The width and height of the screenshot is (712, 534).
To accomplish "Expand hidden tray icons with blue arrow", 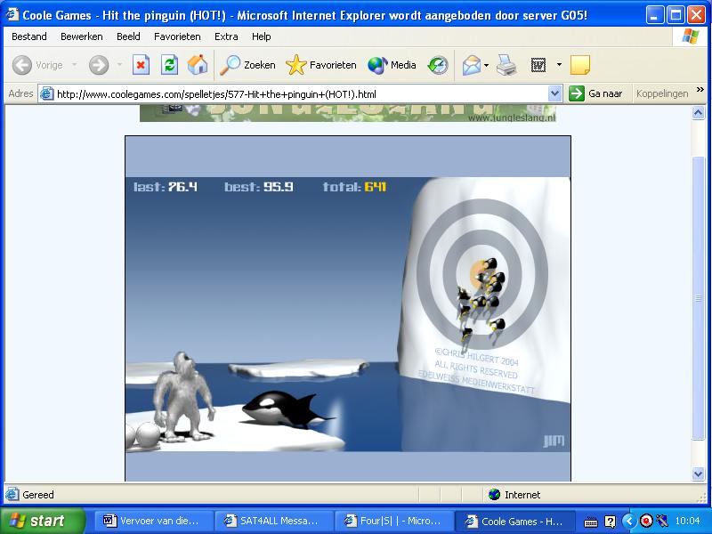I will click(x=629, y=521).
